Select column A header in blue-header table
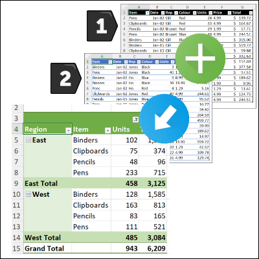The height and width of the screenshot is (259, 259). pos(102,56)
